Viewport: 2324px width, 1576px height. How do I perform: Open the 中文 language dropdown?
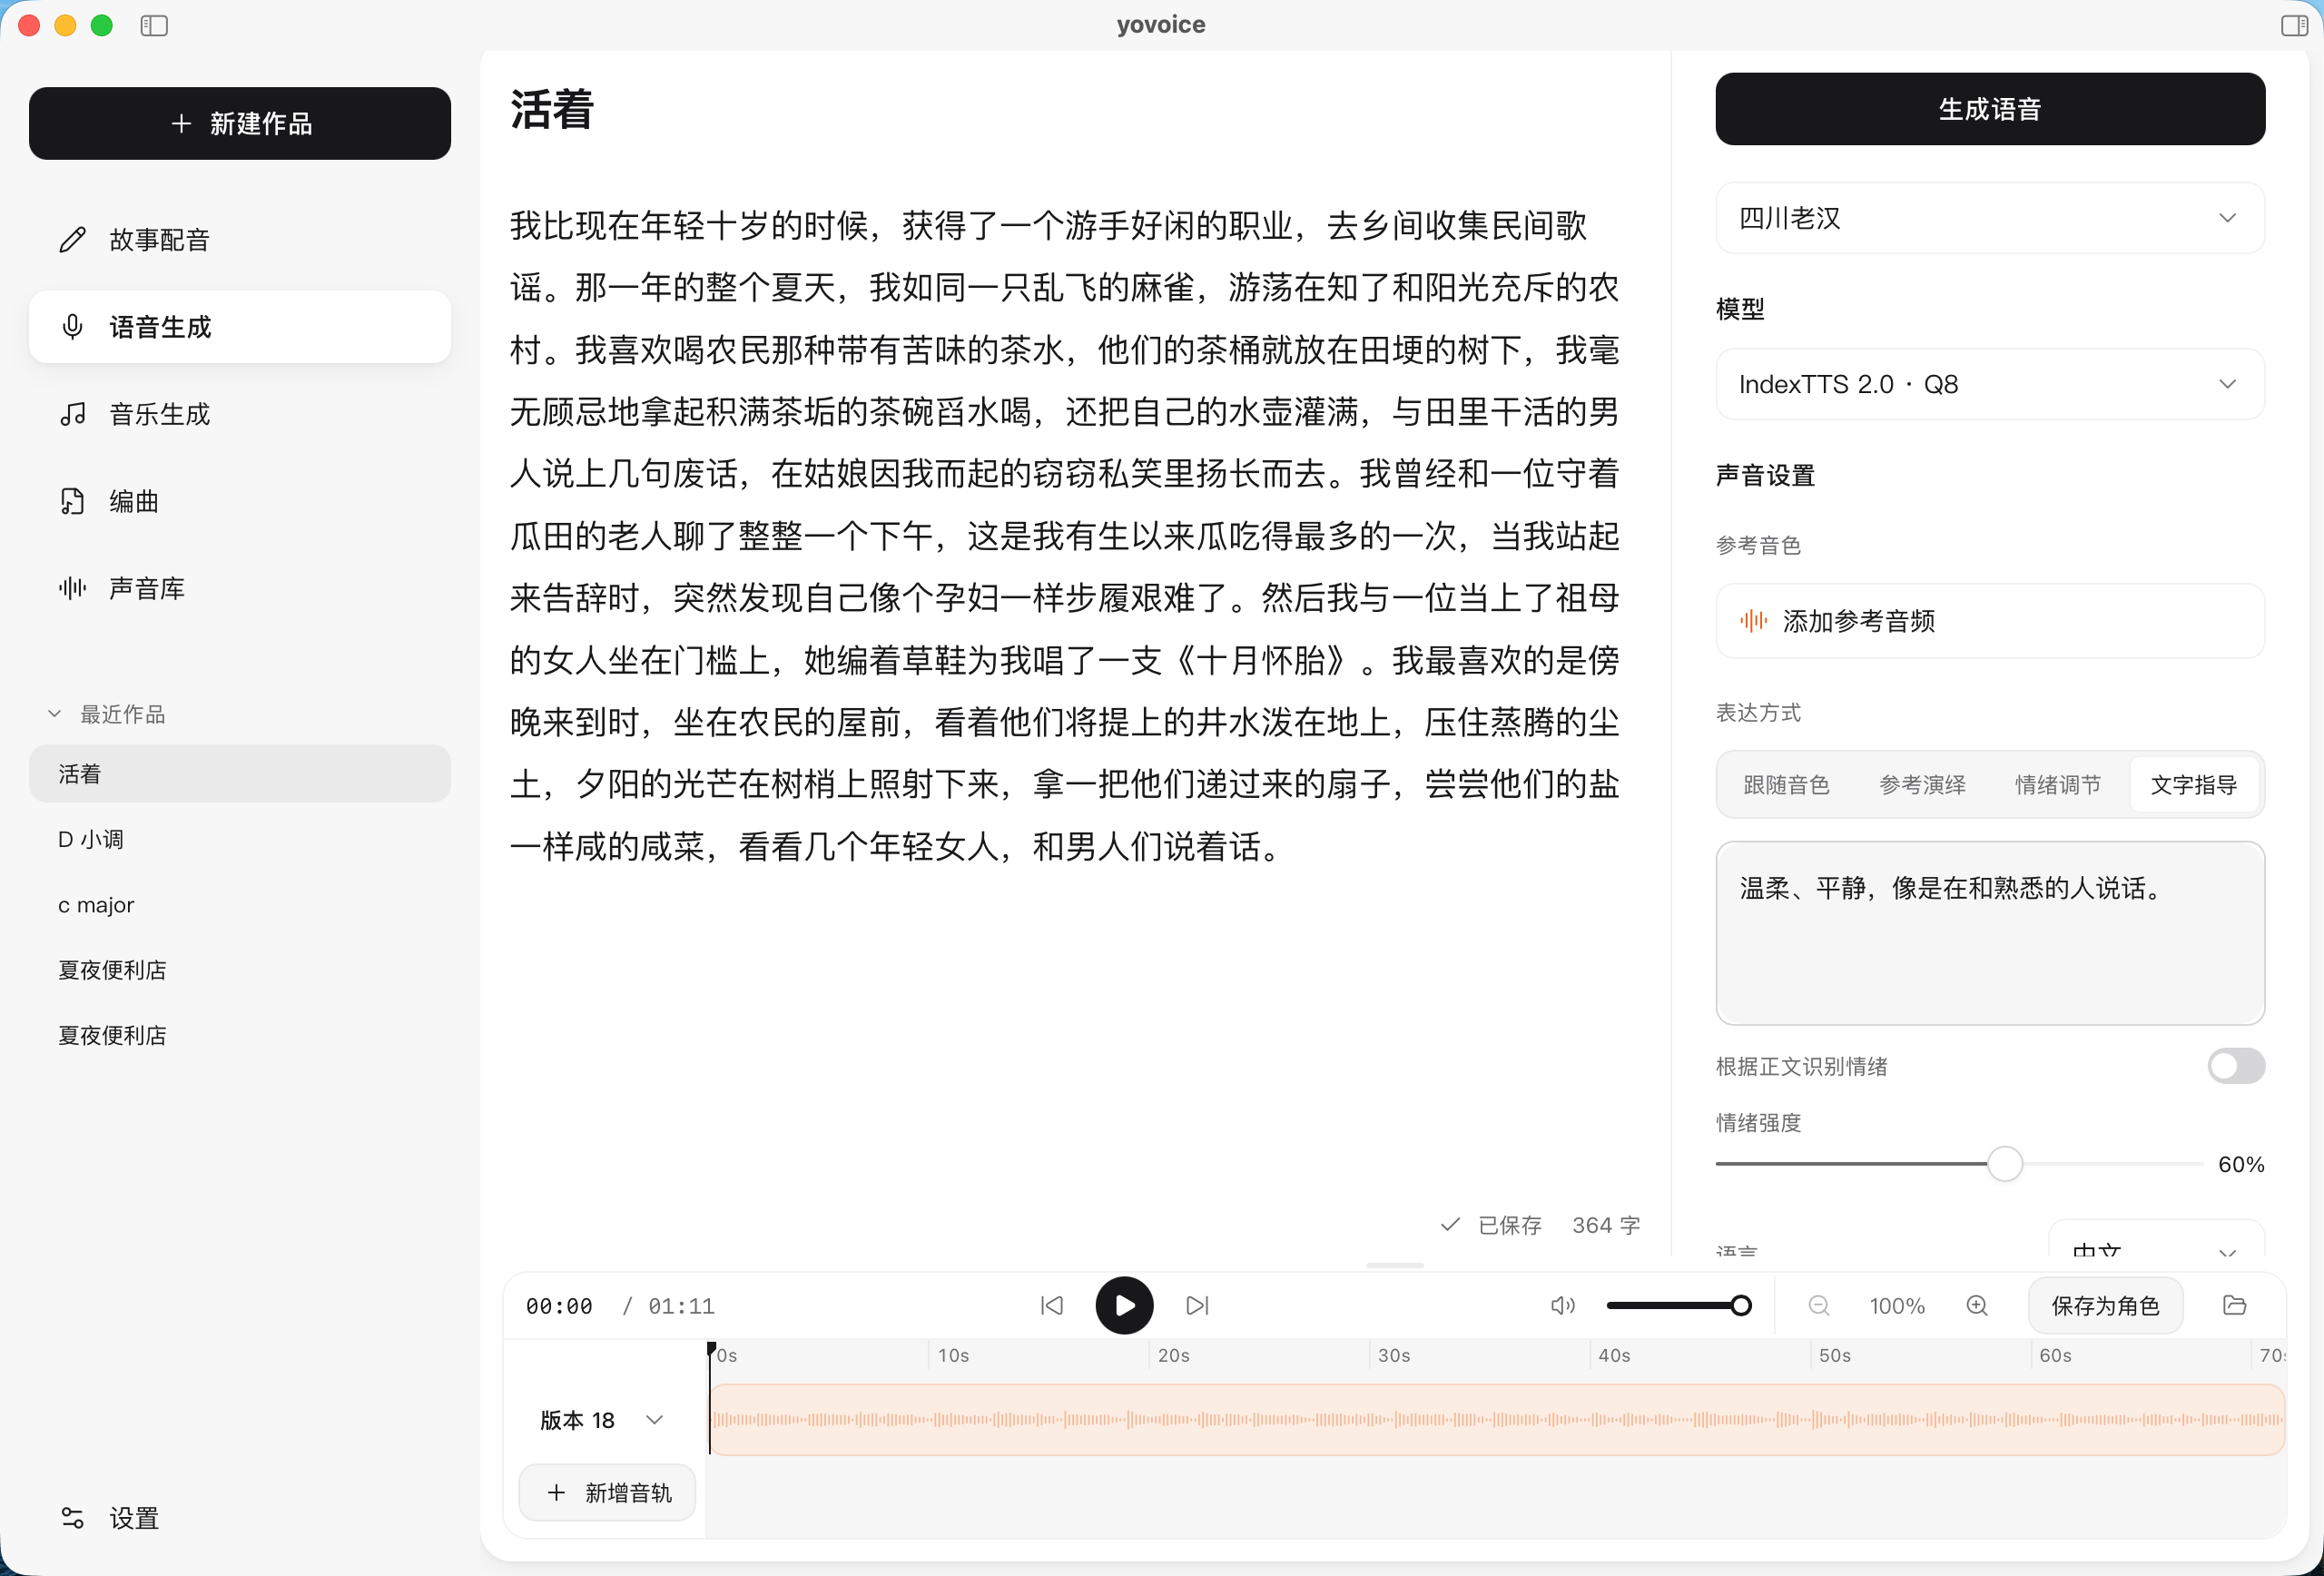(2156, 1240)
